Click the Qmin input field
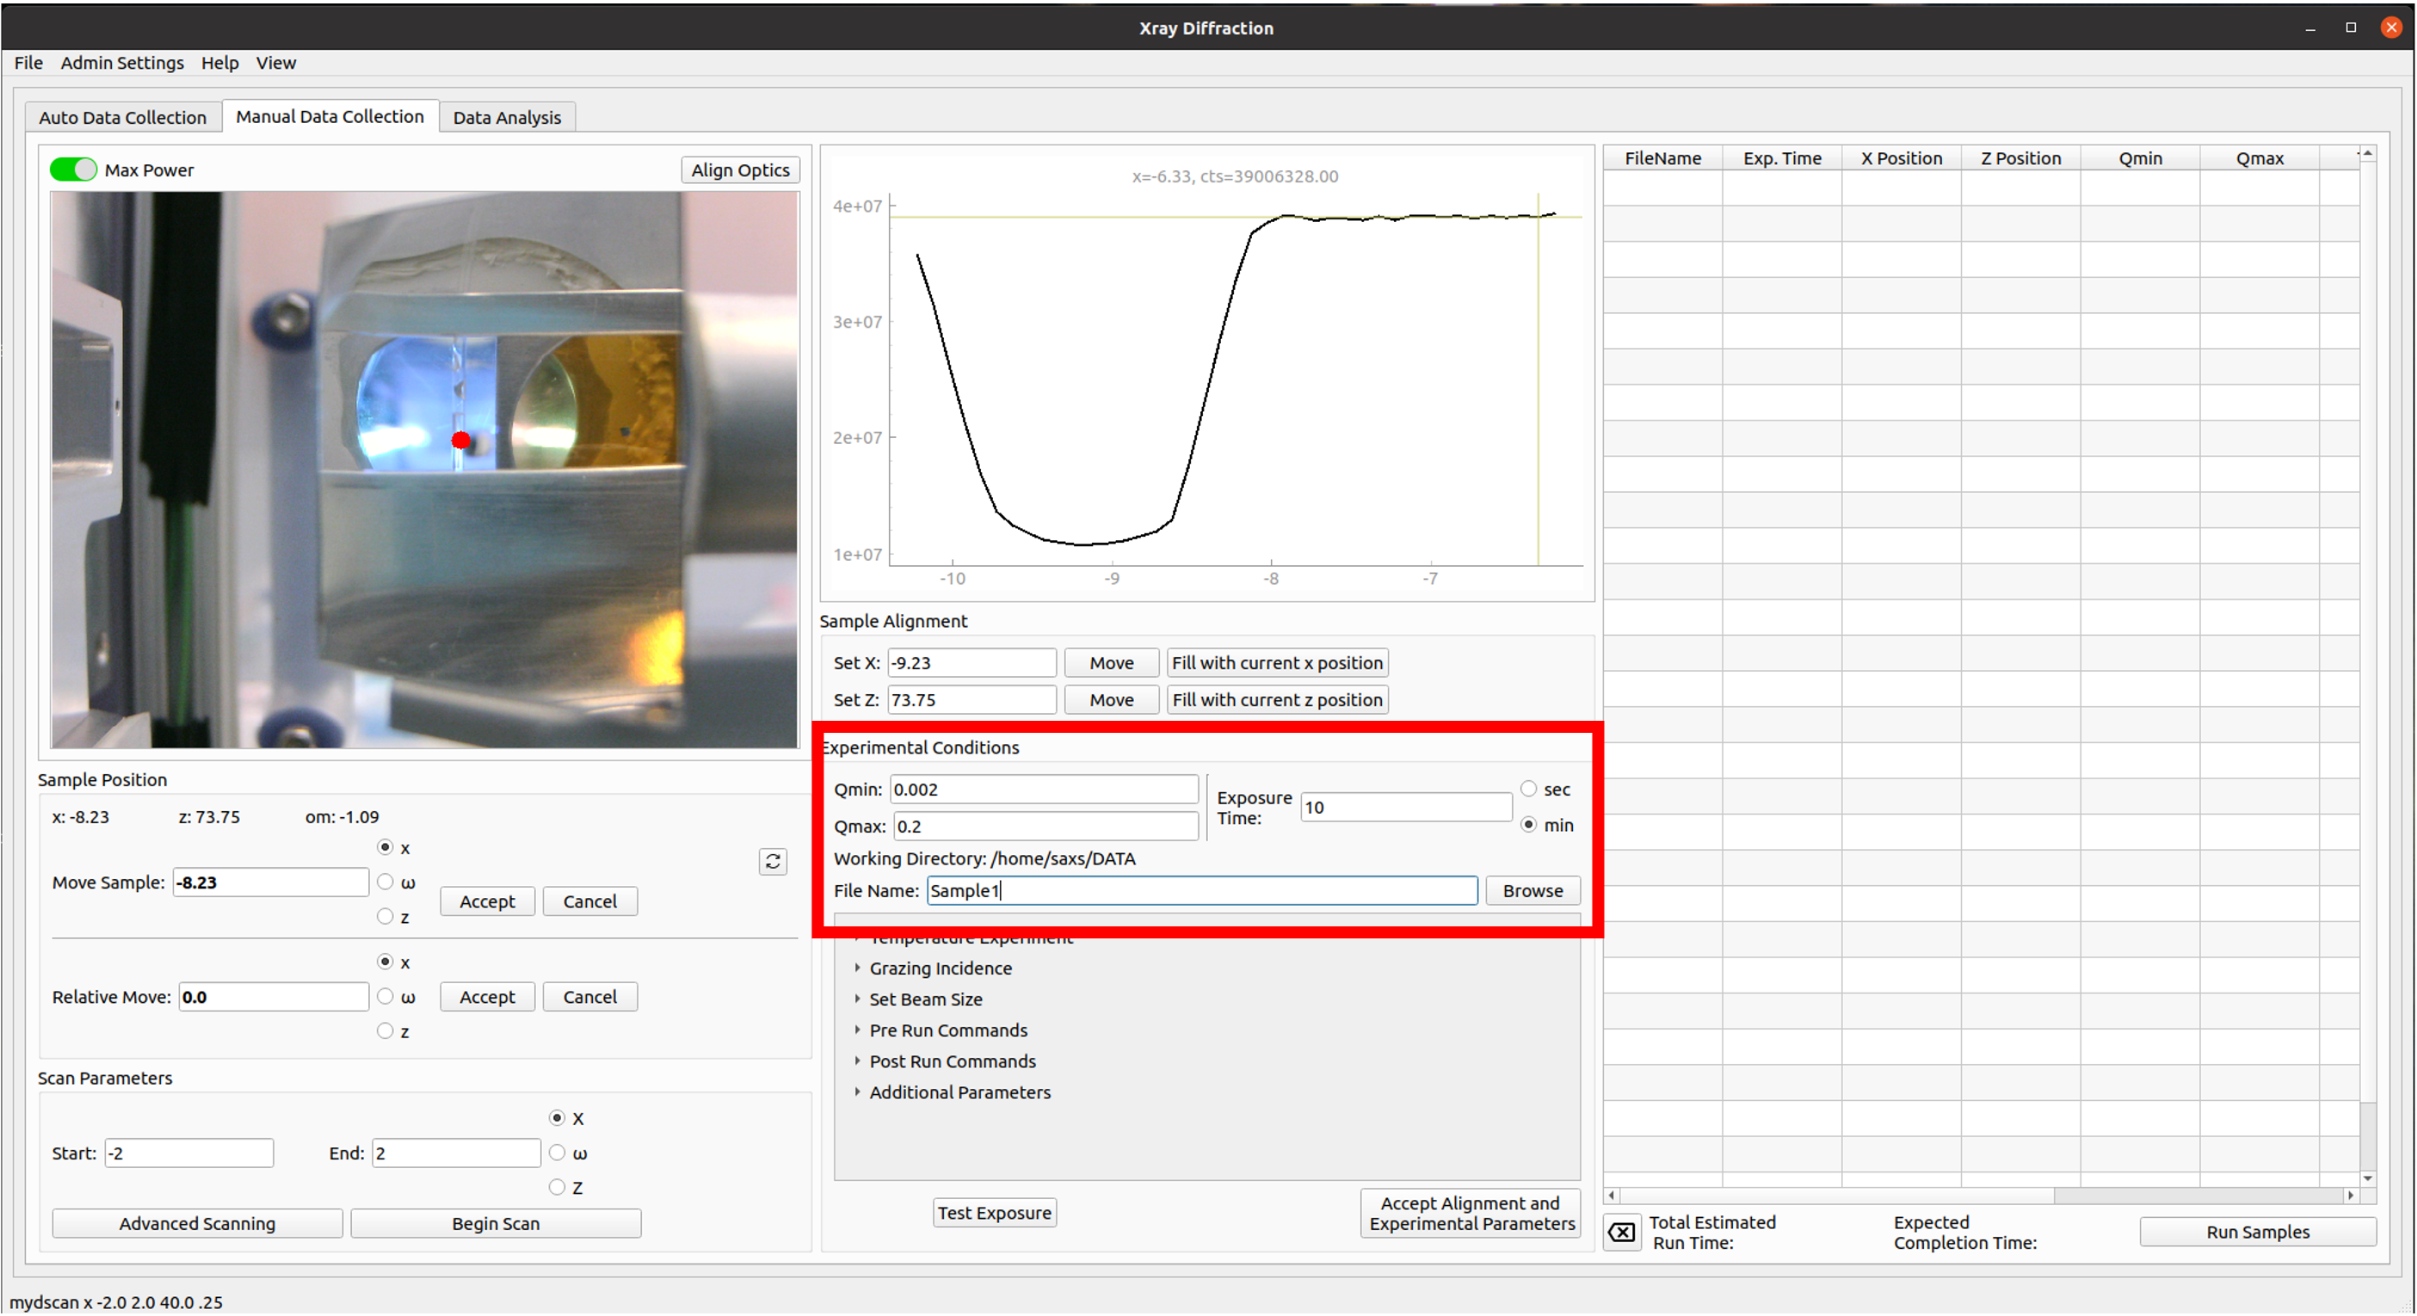 point(1044,789)
